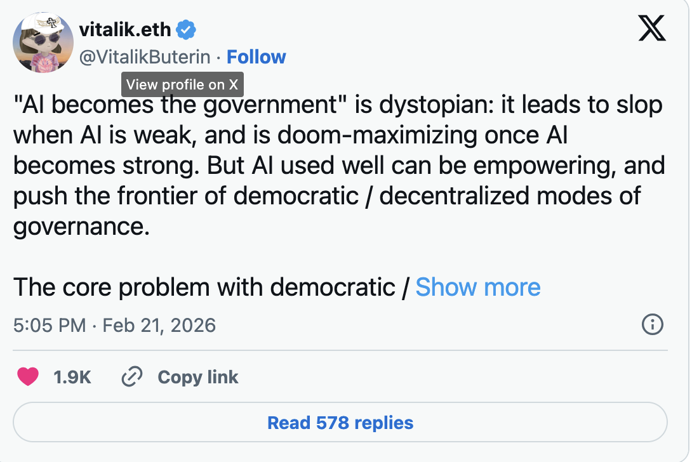The width and height of the screenshot is (692, 462).
Task: Open the @VitalikButerin handle
Action: (144, 57)
